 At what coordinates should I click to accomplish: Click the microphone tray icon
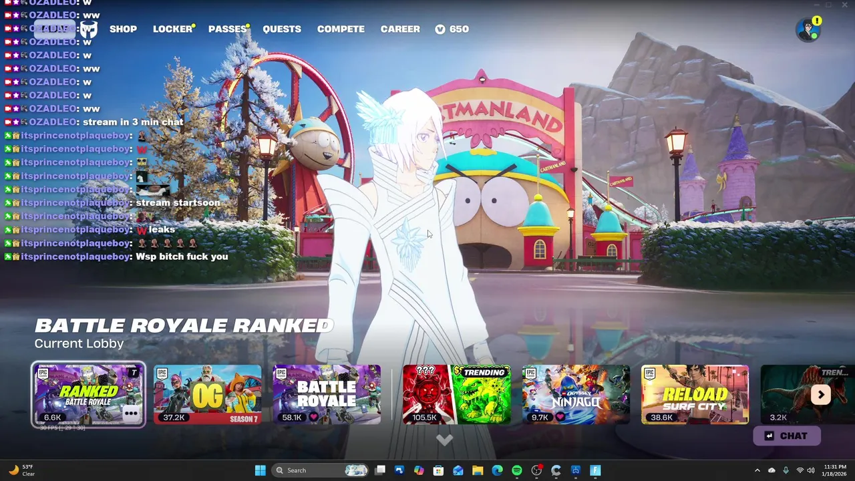tap(786, 470)
